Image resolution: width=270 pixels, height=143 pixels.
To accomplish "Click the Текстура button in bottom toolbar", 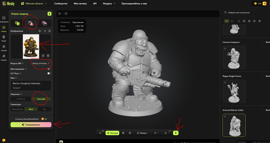I will pos(112,133).
